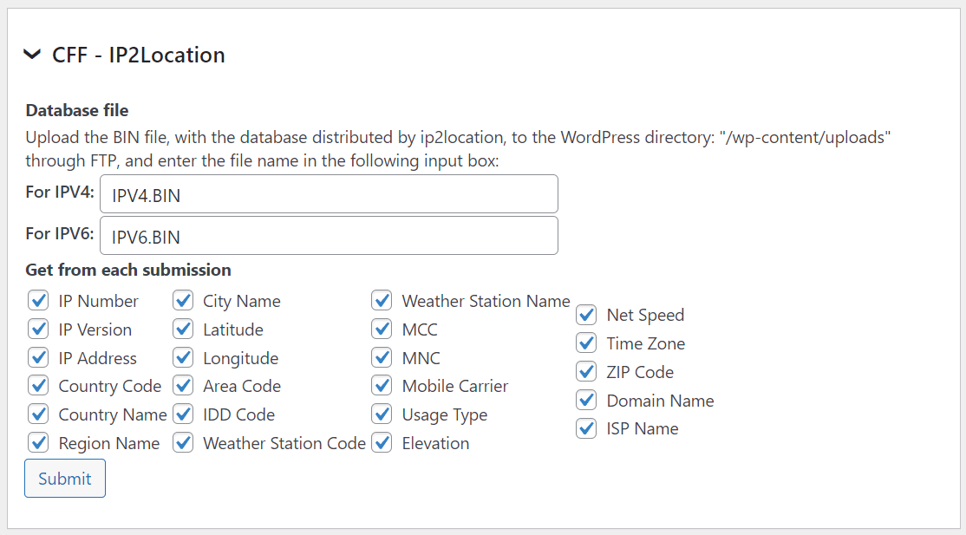
Task: Click the For IPV4 file name field
Action: (x=329, y=194)
